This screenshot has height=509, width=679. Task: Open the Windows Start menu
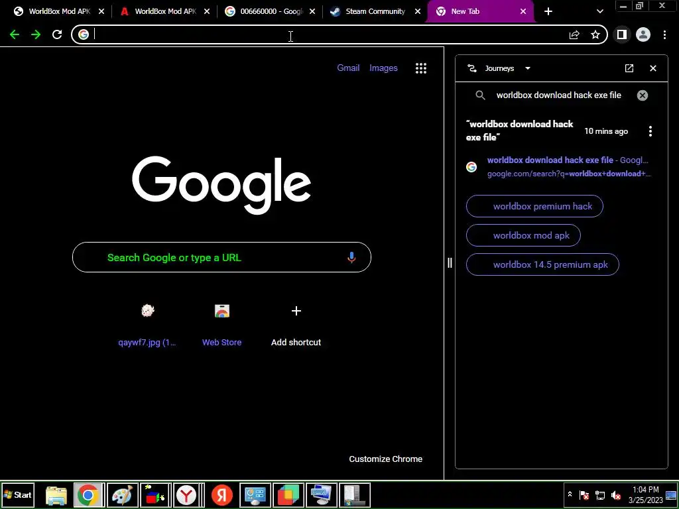tap(18, 495)
